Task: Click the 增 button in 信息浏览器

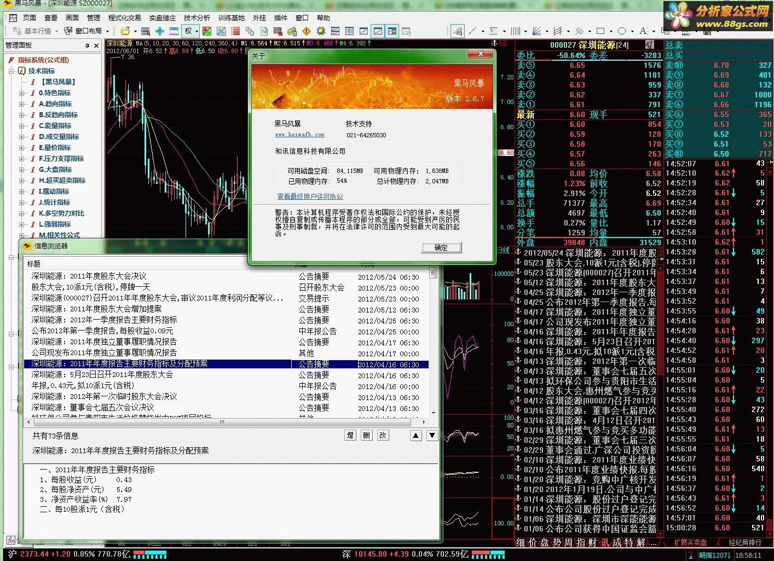Action: [x=350, y=435]
